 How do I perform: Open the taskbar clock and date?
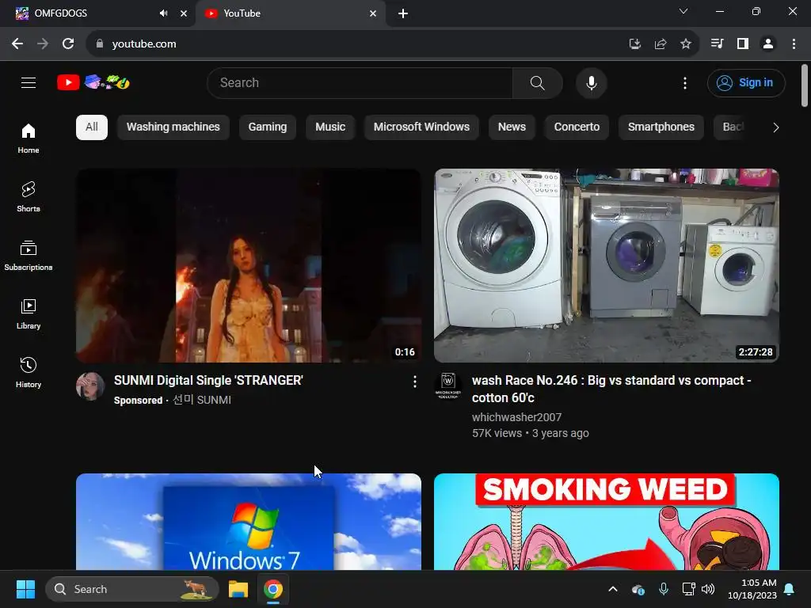[752, 589]
